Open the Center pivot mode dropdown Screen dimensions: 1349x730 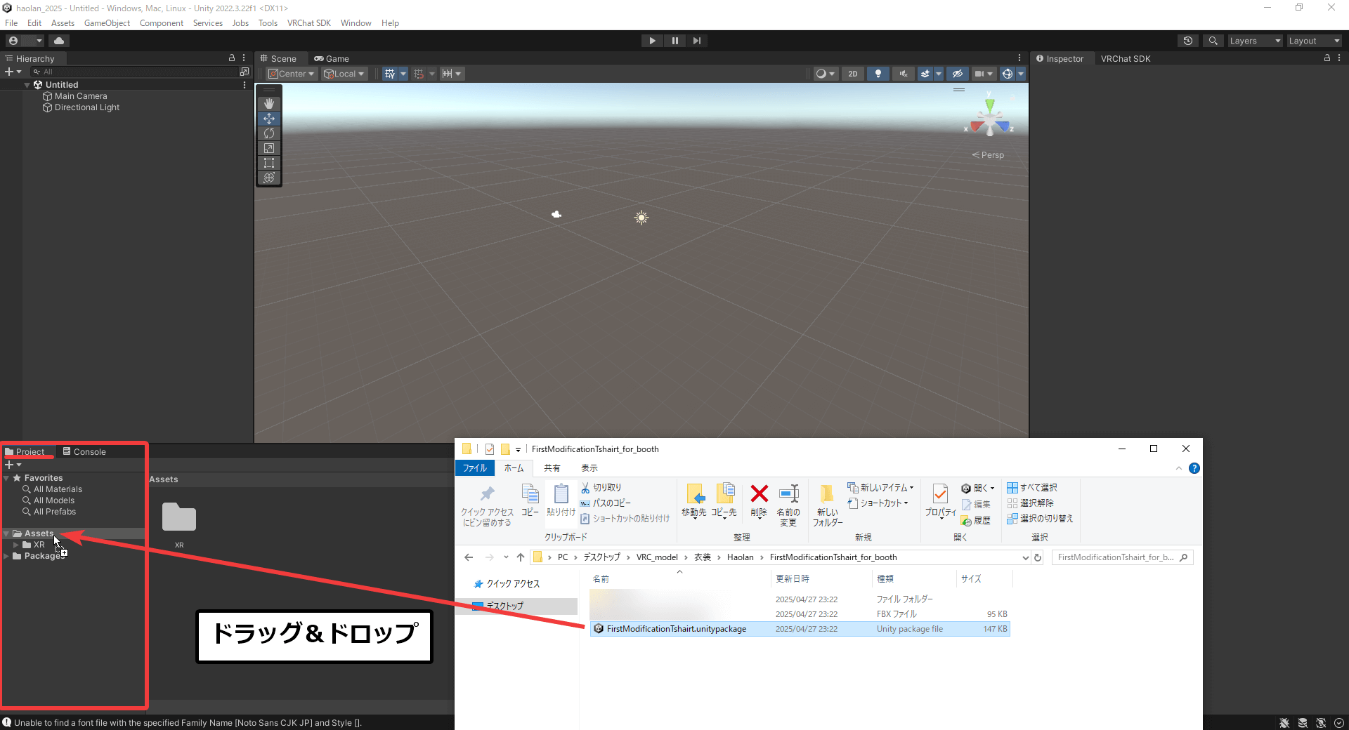291,74
